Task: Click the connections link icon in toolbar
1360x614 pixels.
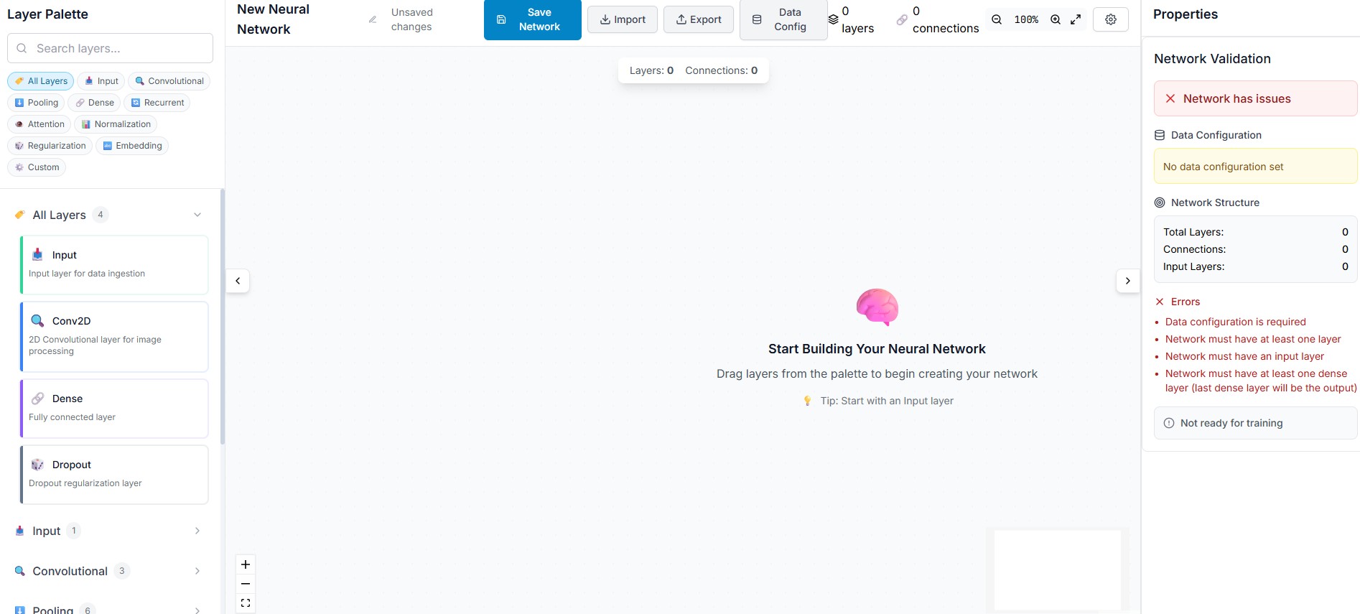Action: 902,19
